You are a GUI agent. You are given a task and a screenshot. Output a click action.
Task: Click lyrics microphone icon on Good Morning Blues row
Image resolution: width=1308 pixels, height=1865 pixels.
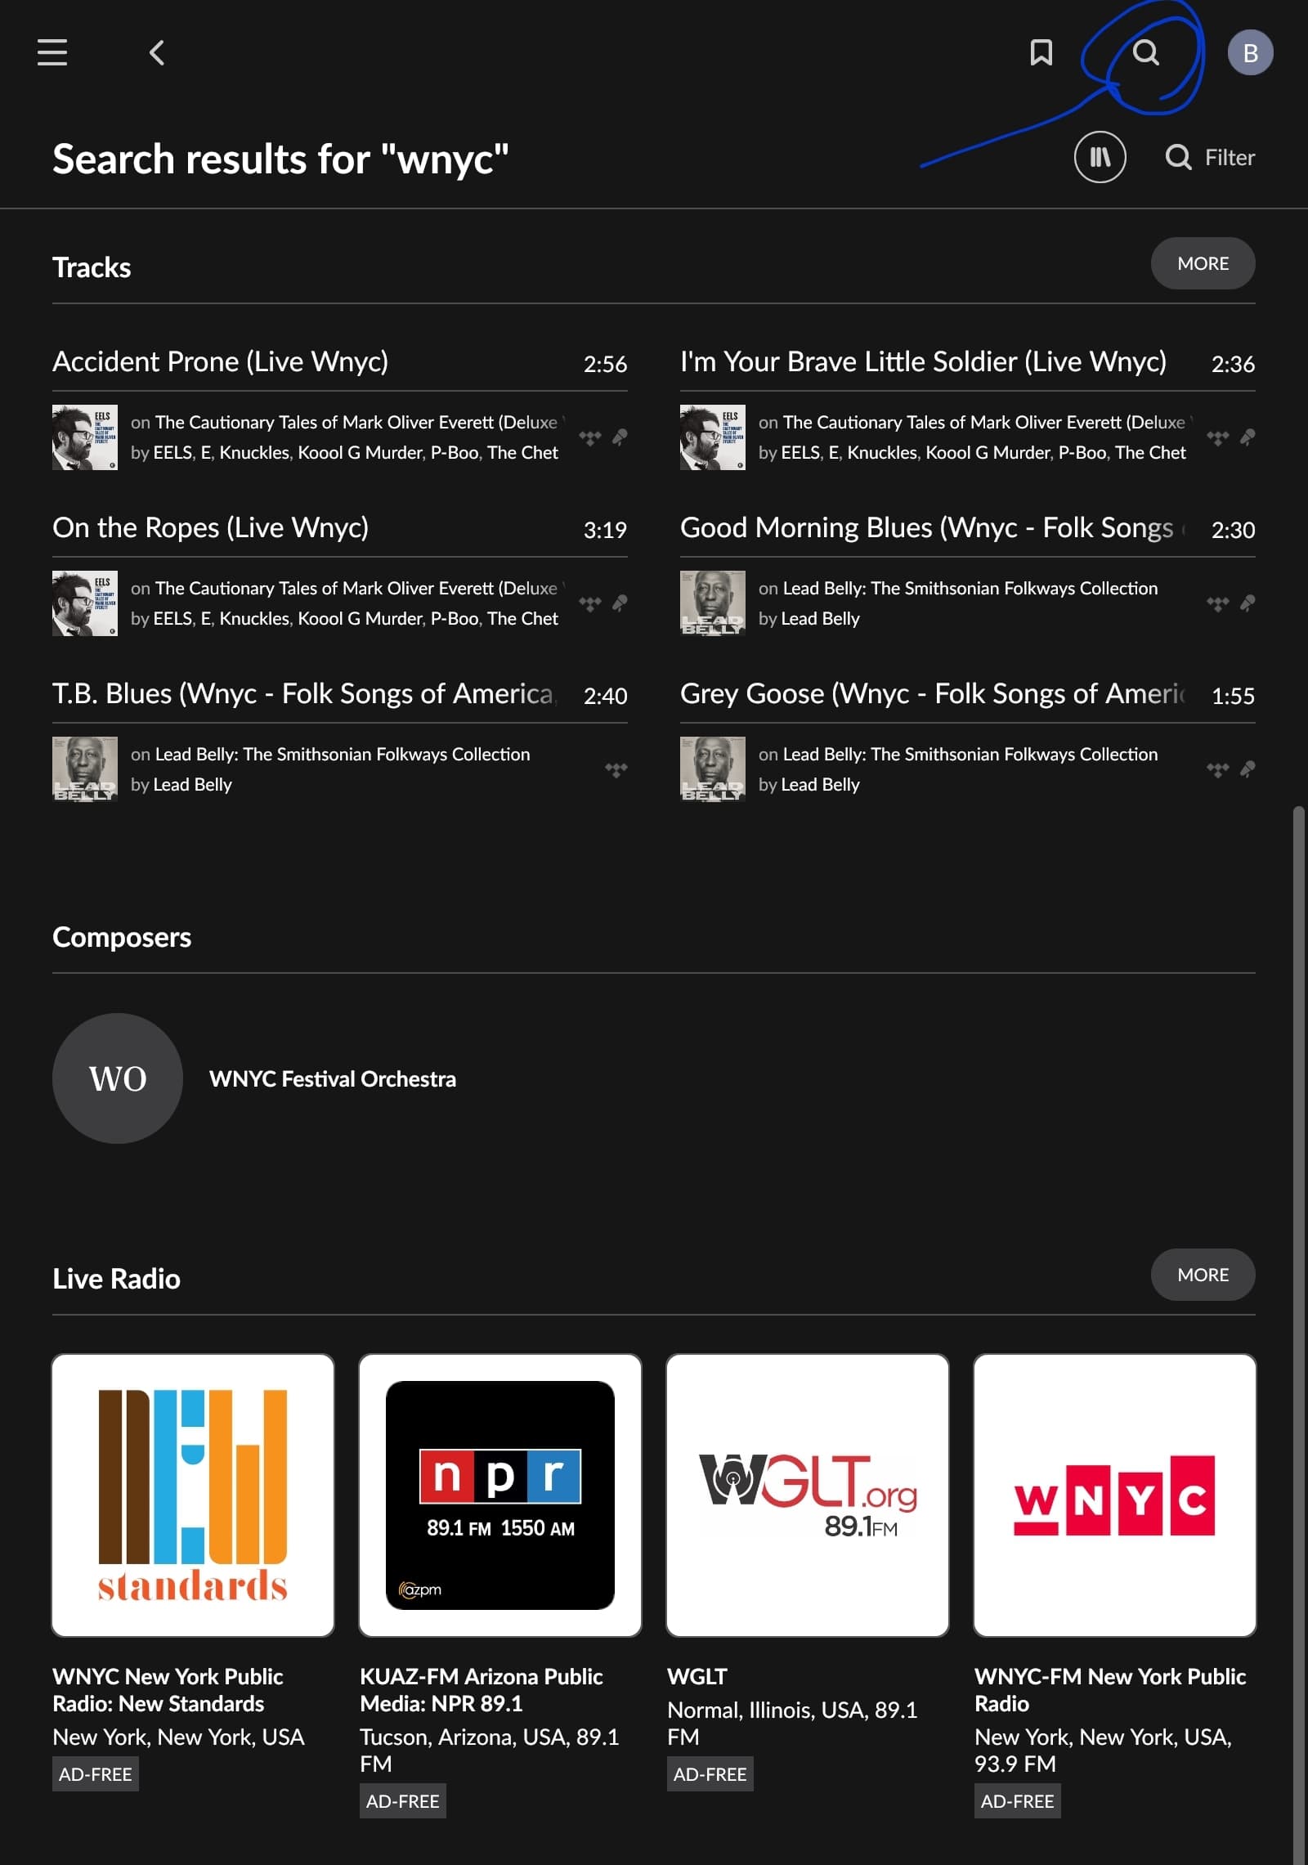pos(1248,603)
